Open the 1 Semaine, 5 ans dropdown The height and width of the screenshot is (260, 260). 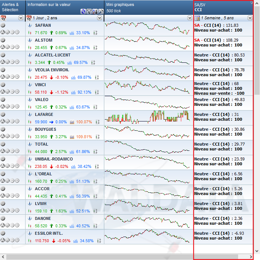click(250, 18)
